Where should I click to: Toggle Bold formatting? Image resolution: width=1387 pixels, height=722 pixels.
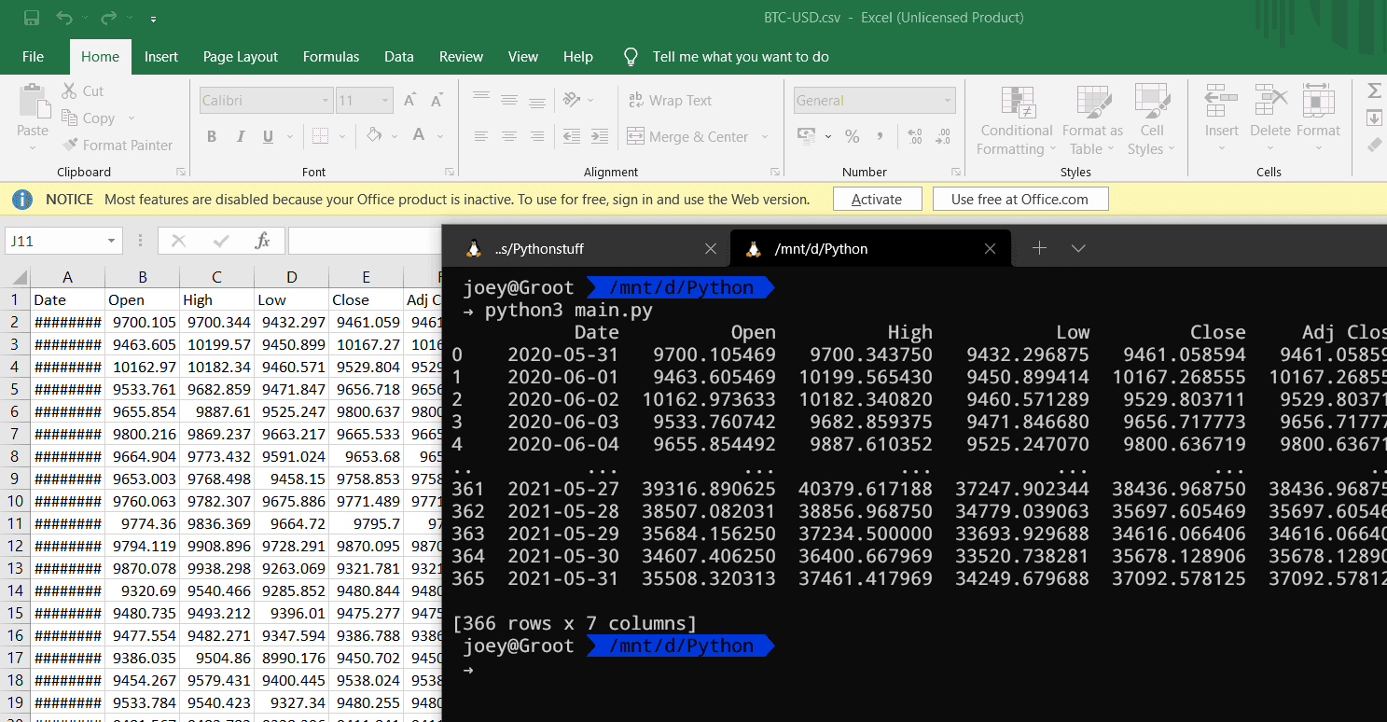coord(212,136)
